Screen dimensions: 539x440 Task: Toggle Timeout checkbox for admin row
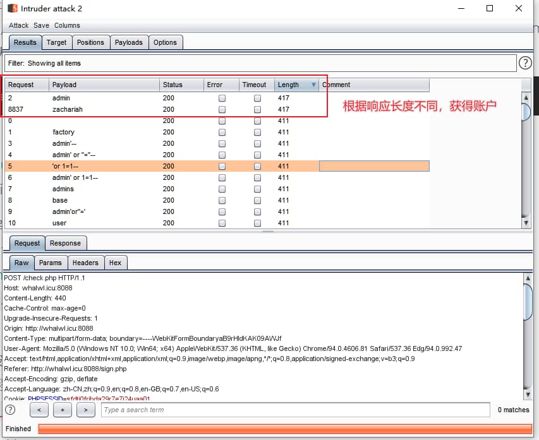pyautogui.click(x=257, y=98)
